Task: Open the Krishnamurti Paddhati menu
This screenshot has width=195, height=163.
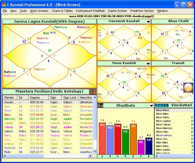Action: [x=90, y=11]
